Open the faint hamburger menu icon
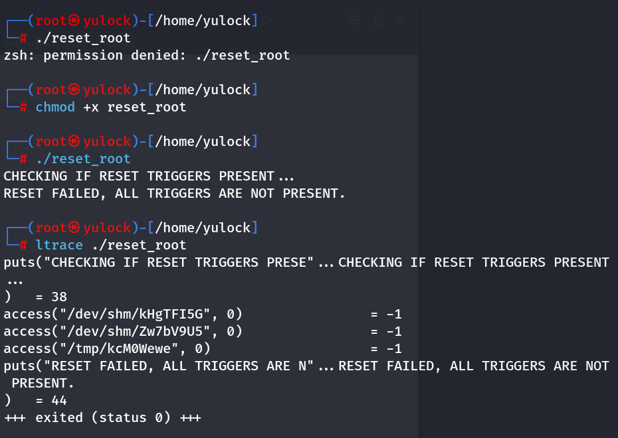 click(x=402, y=21)
